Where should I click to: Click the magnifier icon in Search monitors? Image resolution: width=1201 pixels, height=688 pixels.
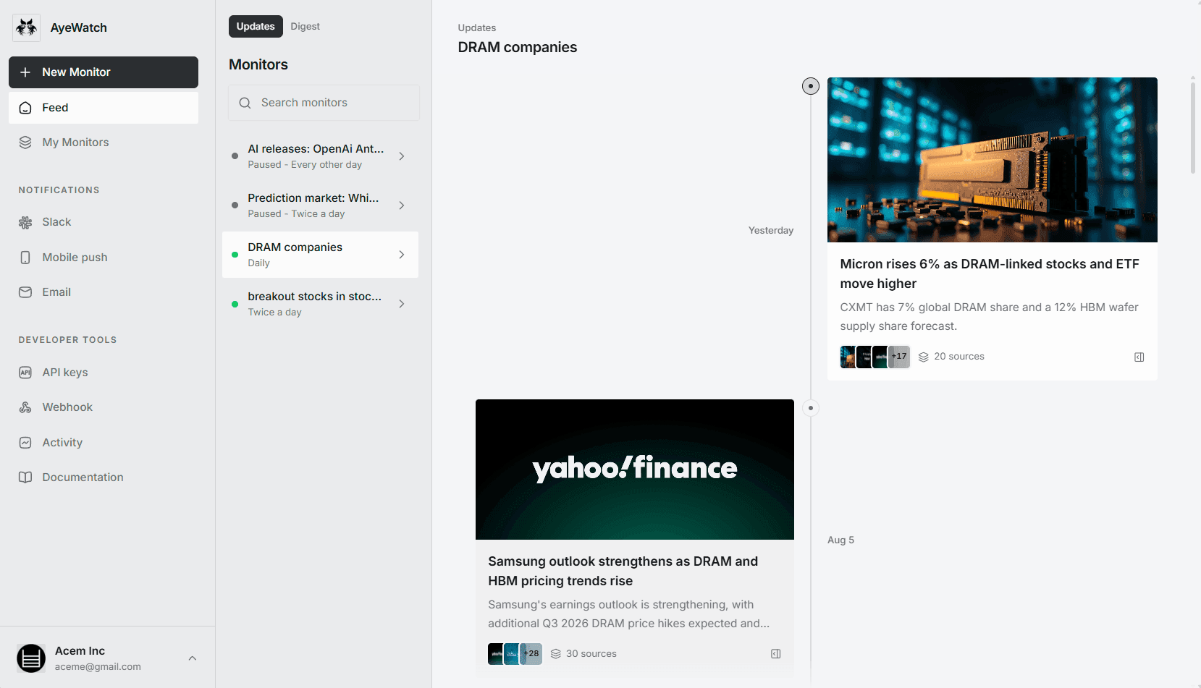tap(245, 103)
